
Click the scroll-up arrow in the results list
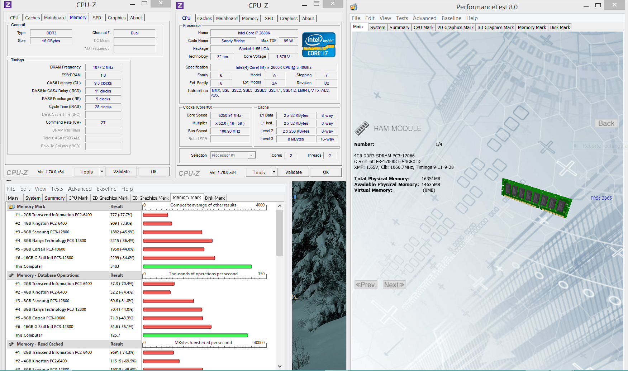[280, 206]
